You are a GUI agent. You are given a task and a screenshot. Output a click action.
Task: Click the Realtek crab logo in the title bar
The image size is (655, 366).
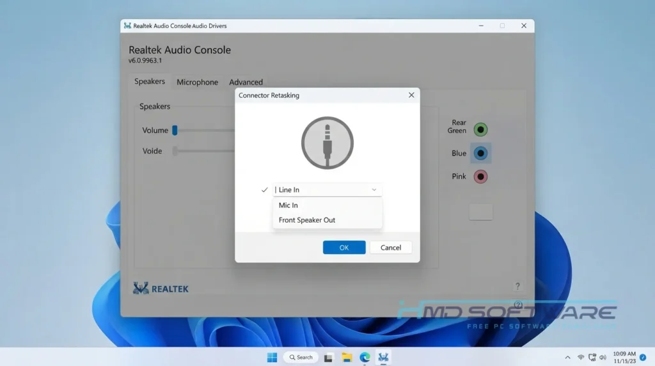pyautogui.click(x=127, y=26)
